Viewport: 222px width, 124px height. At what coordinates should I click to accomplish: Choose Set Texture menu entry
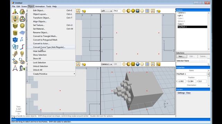(x=52, y=25)
